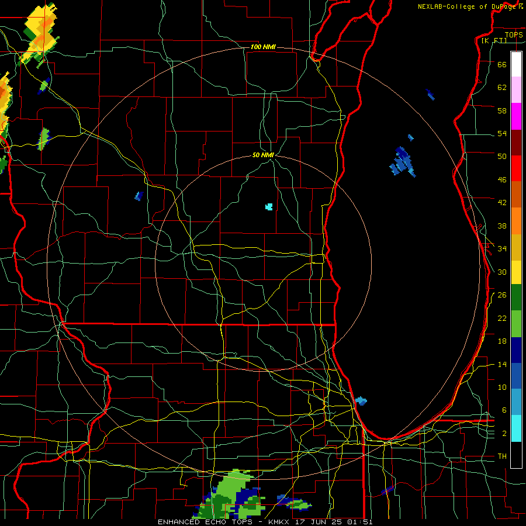Click the [K FT] units label
This screenshot has width=526, height=526.
point(494,40)
